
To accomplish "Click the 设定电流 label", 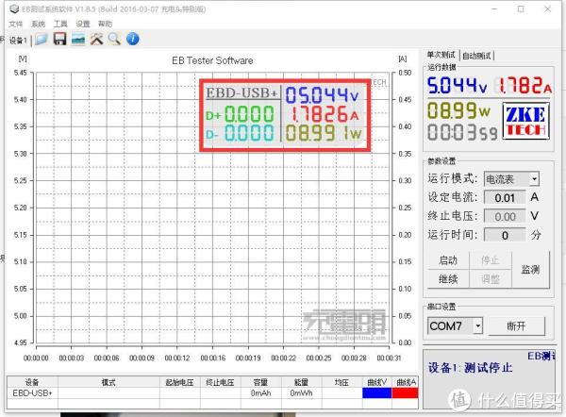I will (453, 197).
